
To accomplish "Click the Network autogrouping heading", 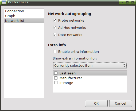I will pos(69,14).
